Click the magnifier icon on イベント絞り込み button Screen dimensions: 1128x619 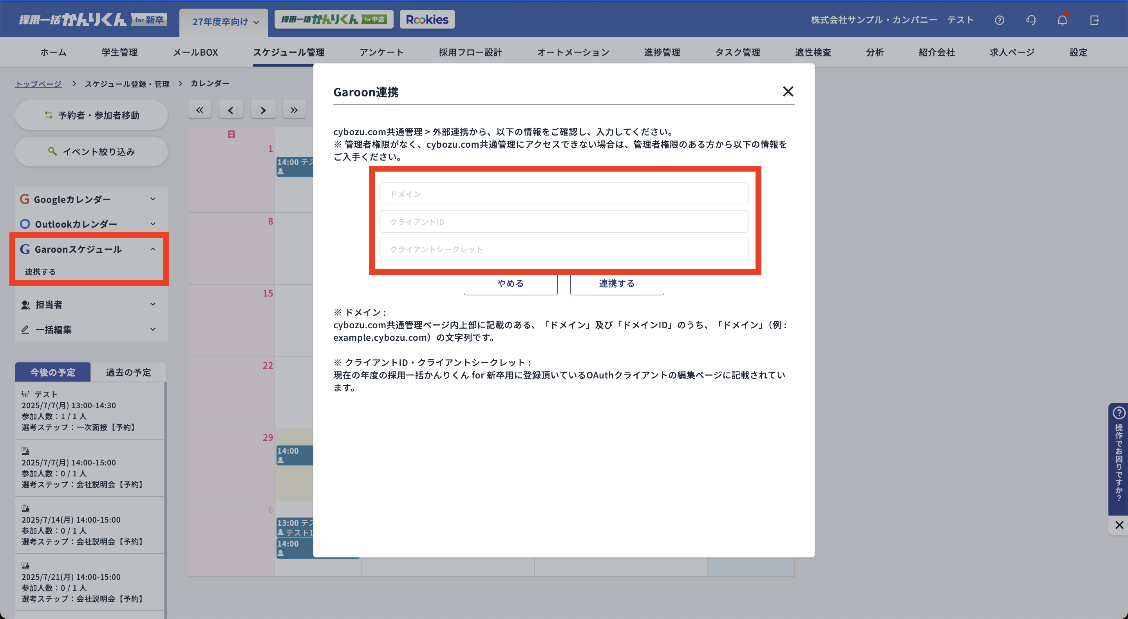point(52,152)
